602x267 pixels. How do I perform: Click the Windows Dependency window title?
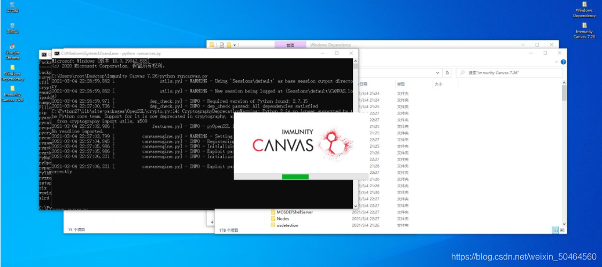330,45
